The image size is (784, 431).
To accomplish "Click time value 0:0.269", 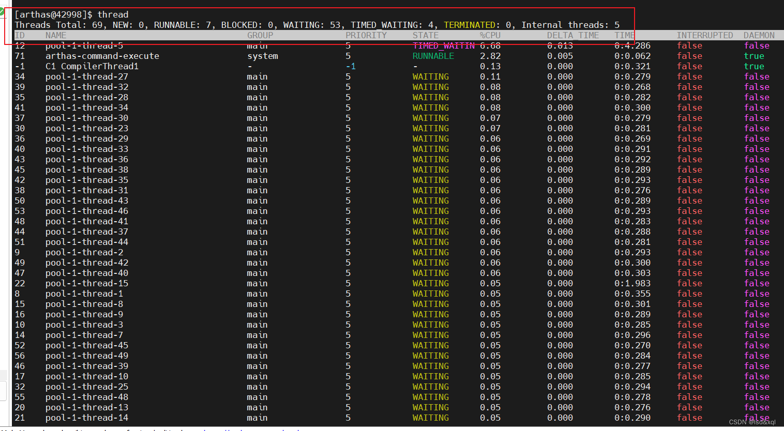I will [632, 138].
